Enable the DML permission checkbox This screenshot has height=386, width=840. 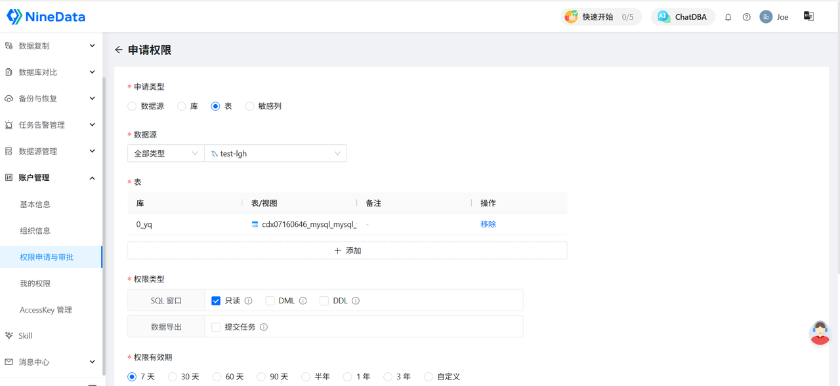(x=270, y=301)
